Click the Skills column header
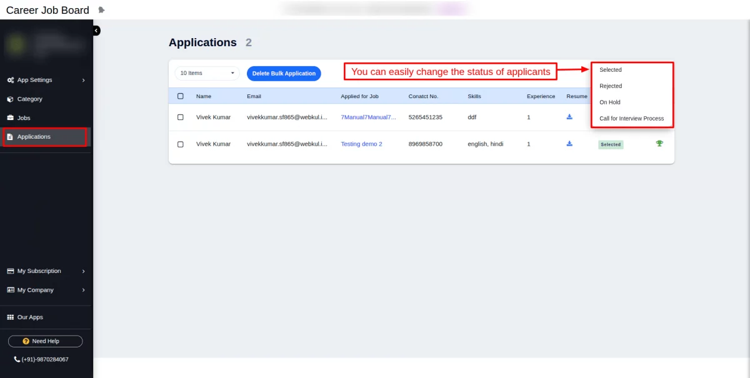The width and height of the screenshot is (750, 378). (x=474, y=96)
